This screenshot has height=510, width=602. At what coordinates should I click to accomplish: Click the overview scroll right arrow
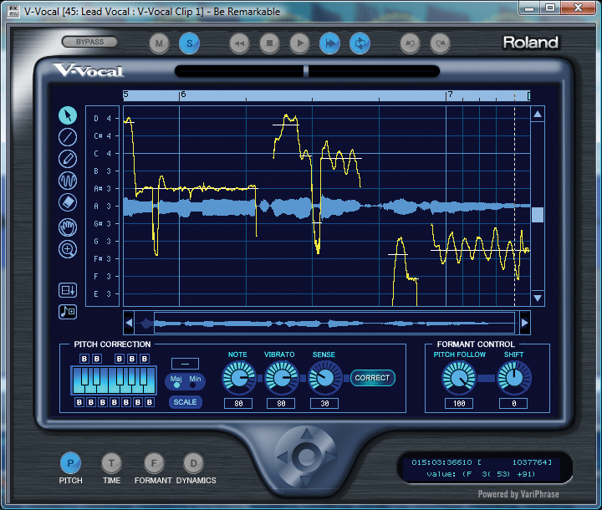pyautogui.click(x=525, y=323)
